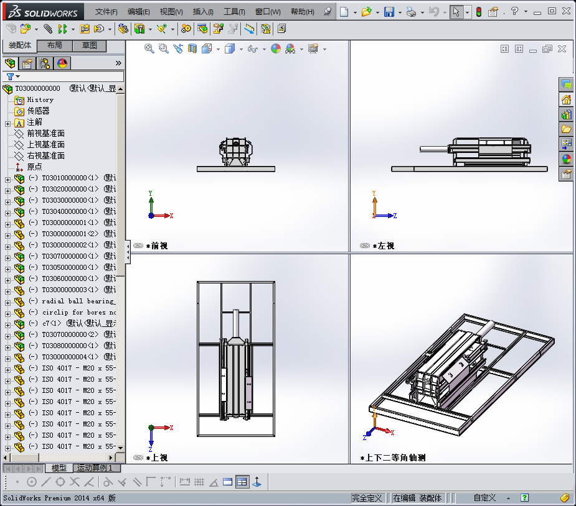The image size is (576, 506).
Task: Open the 文件(F) menu
Action: 106,12
